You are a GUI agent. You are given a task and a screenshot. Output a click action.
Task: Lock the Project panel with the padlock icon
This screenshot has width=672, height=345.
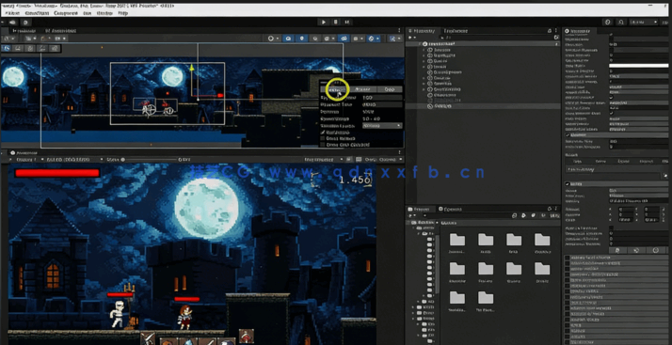550,209
